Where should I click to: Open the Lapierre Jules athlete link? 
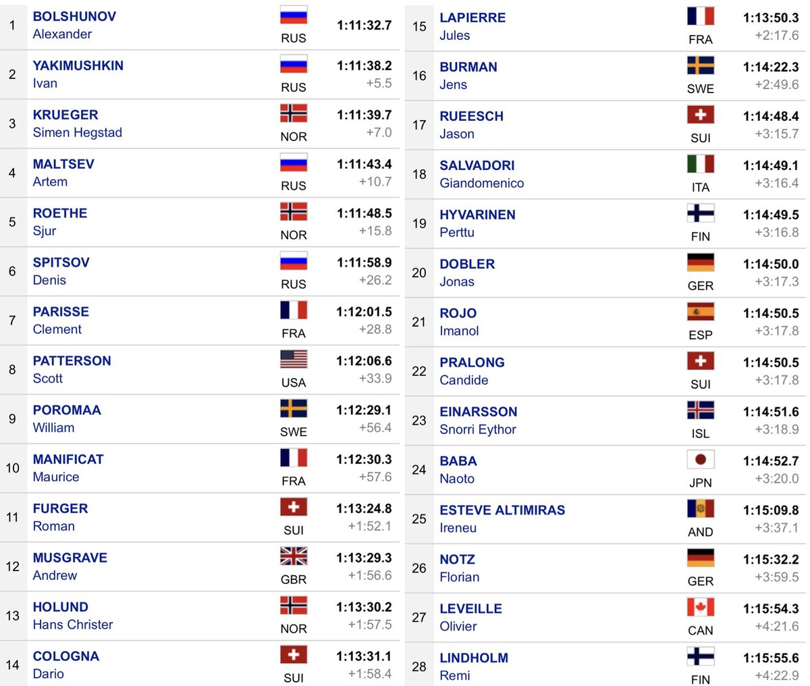pos(473,26)
